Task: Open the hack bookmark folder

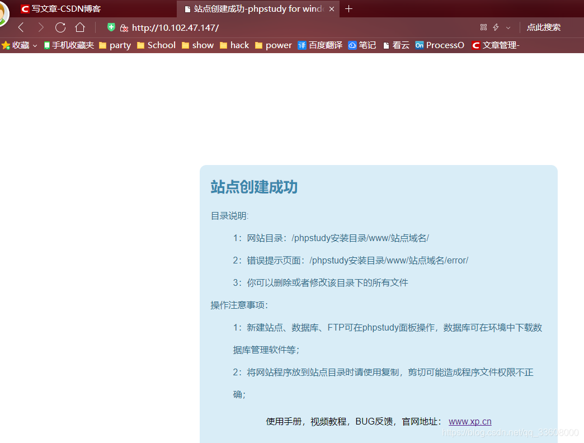Action: coord(234,45)
